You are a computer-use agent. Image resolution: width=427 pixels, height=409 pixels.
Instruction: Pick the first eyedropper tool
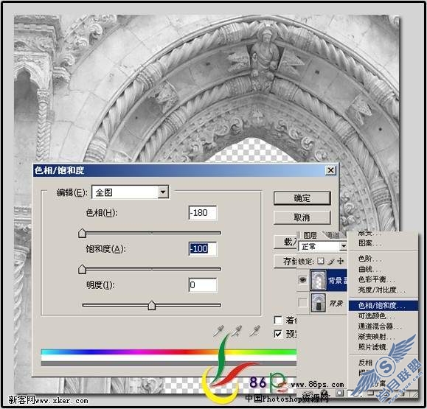219,331
